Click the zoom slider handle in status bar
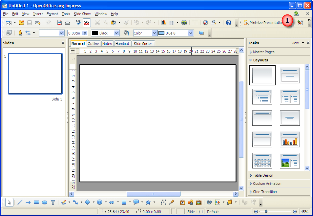Screen dimensions: 313x216 click(x=266, y=211)
